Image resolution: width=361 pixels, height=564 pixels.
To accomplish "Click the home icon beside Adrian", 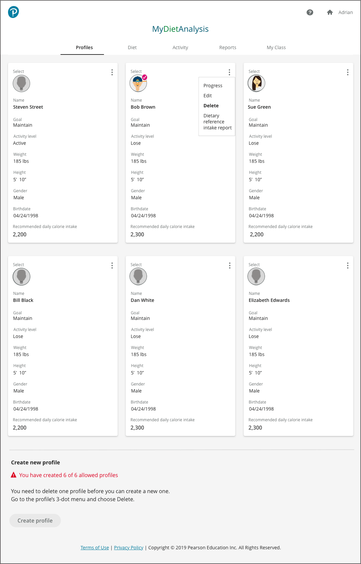I will coord(330,12).
